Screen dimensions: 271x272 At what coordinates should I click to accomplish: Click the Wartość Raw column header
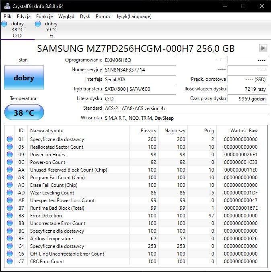(238, 131)
